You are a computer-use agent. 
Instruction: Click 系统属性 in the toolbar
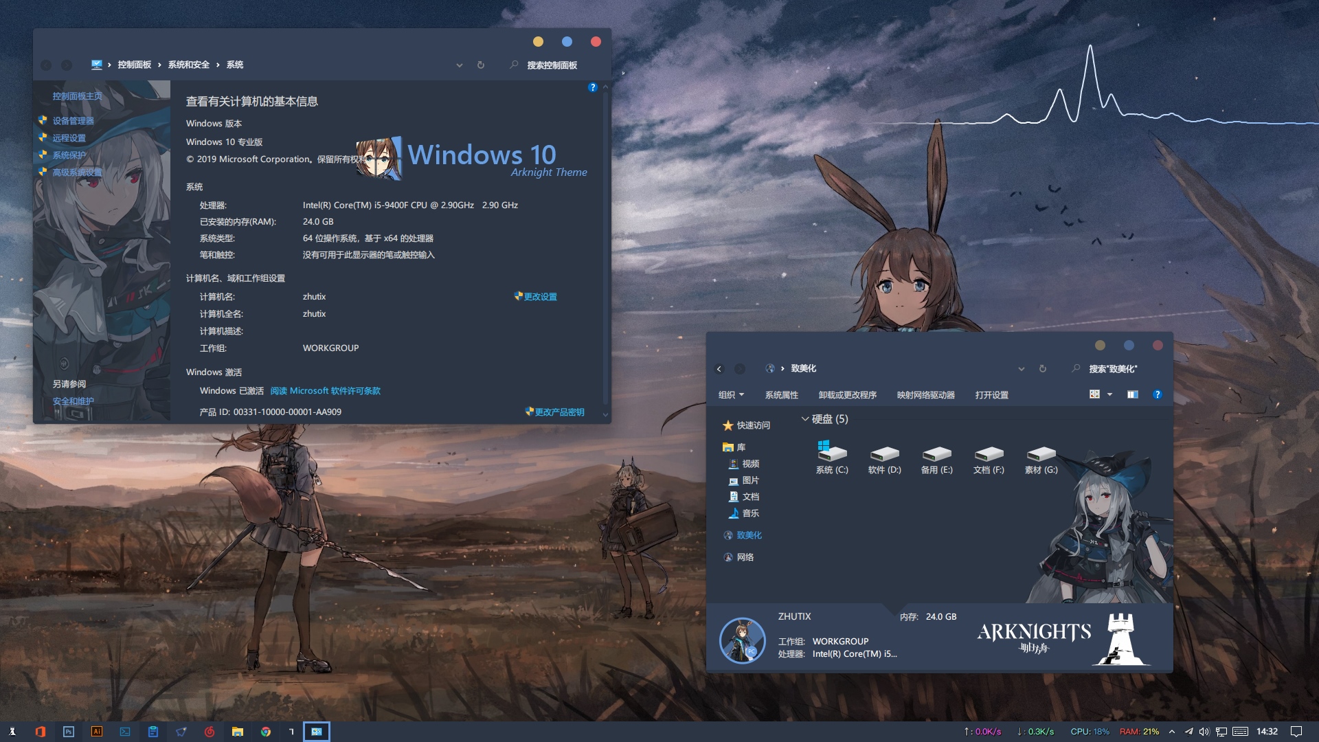782,395
